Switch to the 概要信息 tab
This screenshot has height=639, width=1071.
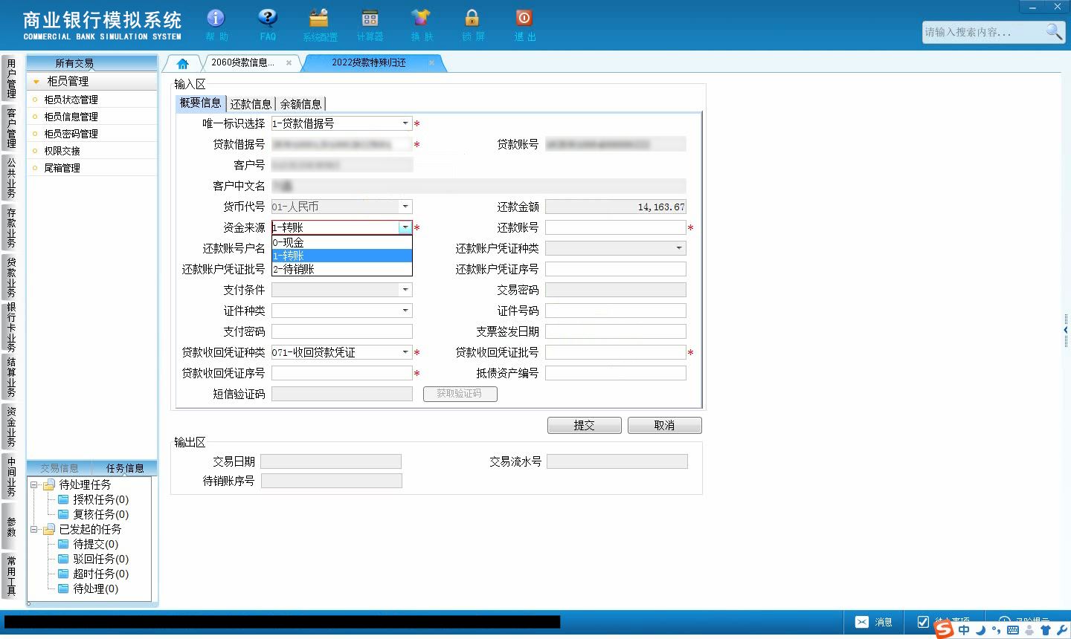(201, 103)
